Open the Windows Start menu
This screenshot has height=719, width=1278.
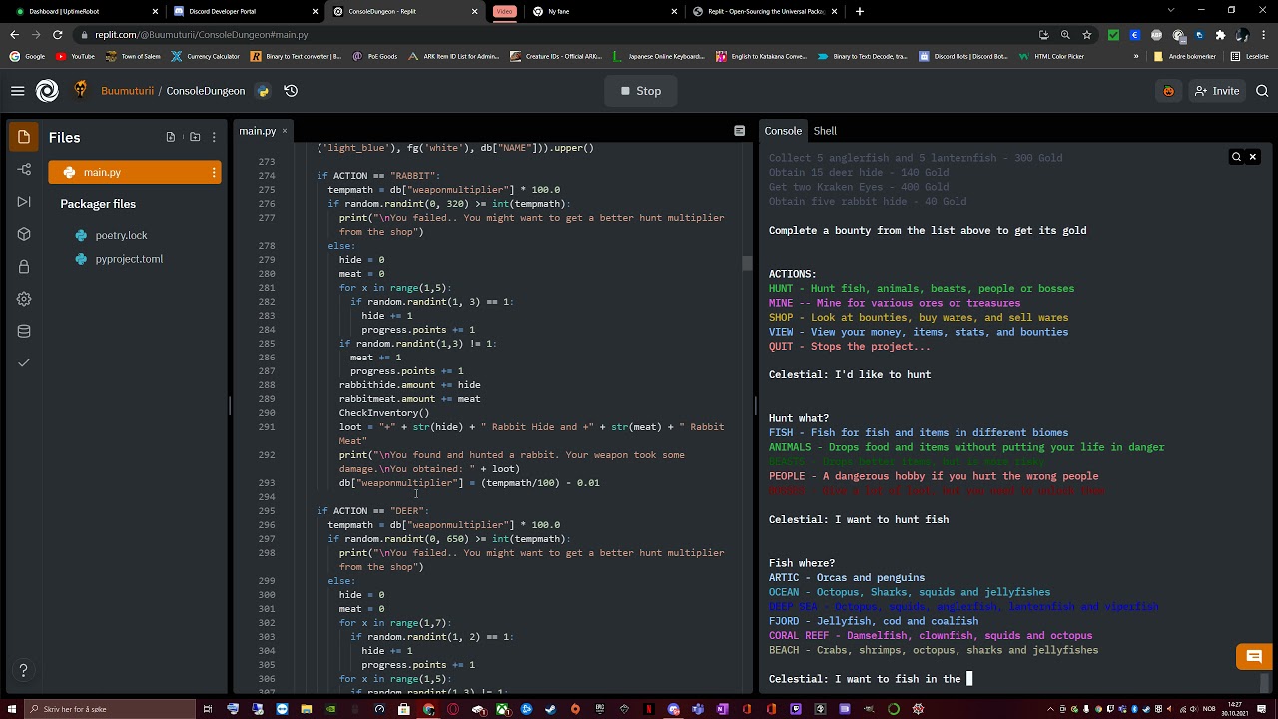tap(12, 709)
